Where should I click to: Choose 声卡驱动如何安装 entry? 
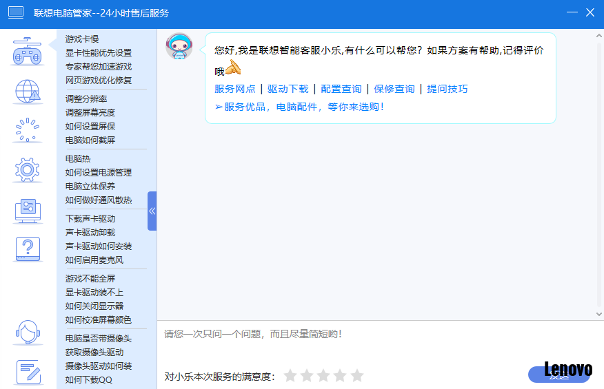99,246
